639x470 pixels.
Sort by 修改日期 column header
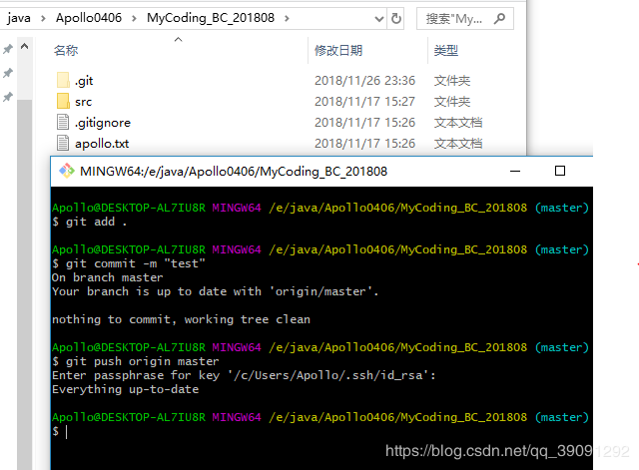pos(338,51)
